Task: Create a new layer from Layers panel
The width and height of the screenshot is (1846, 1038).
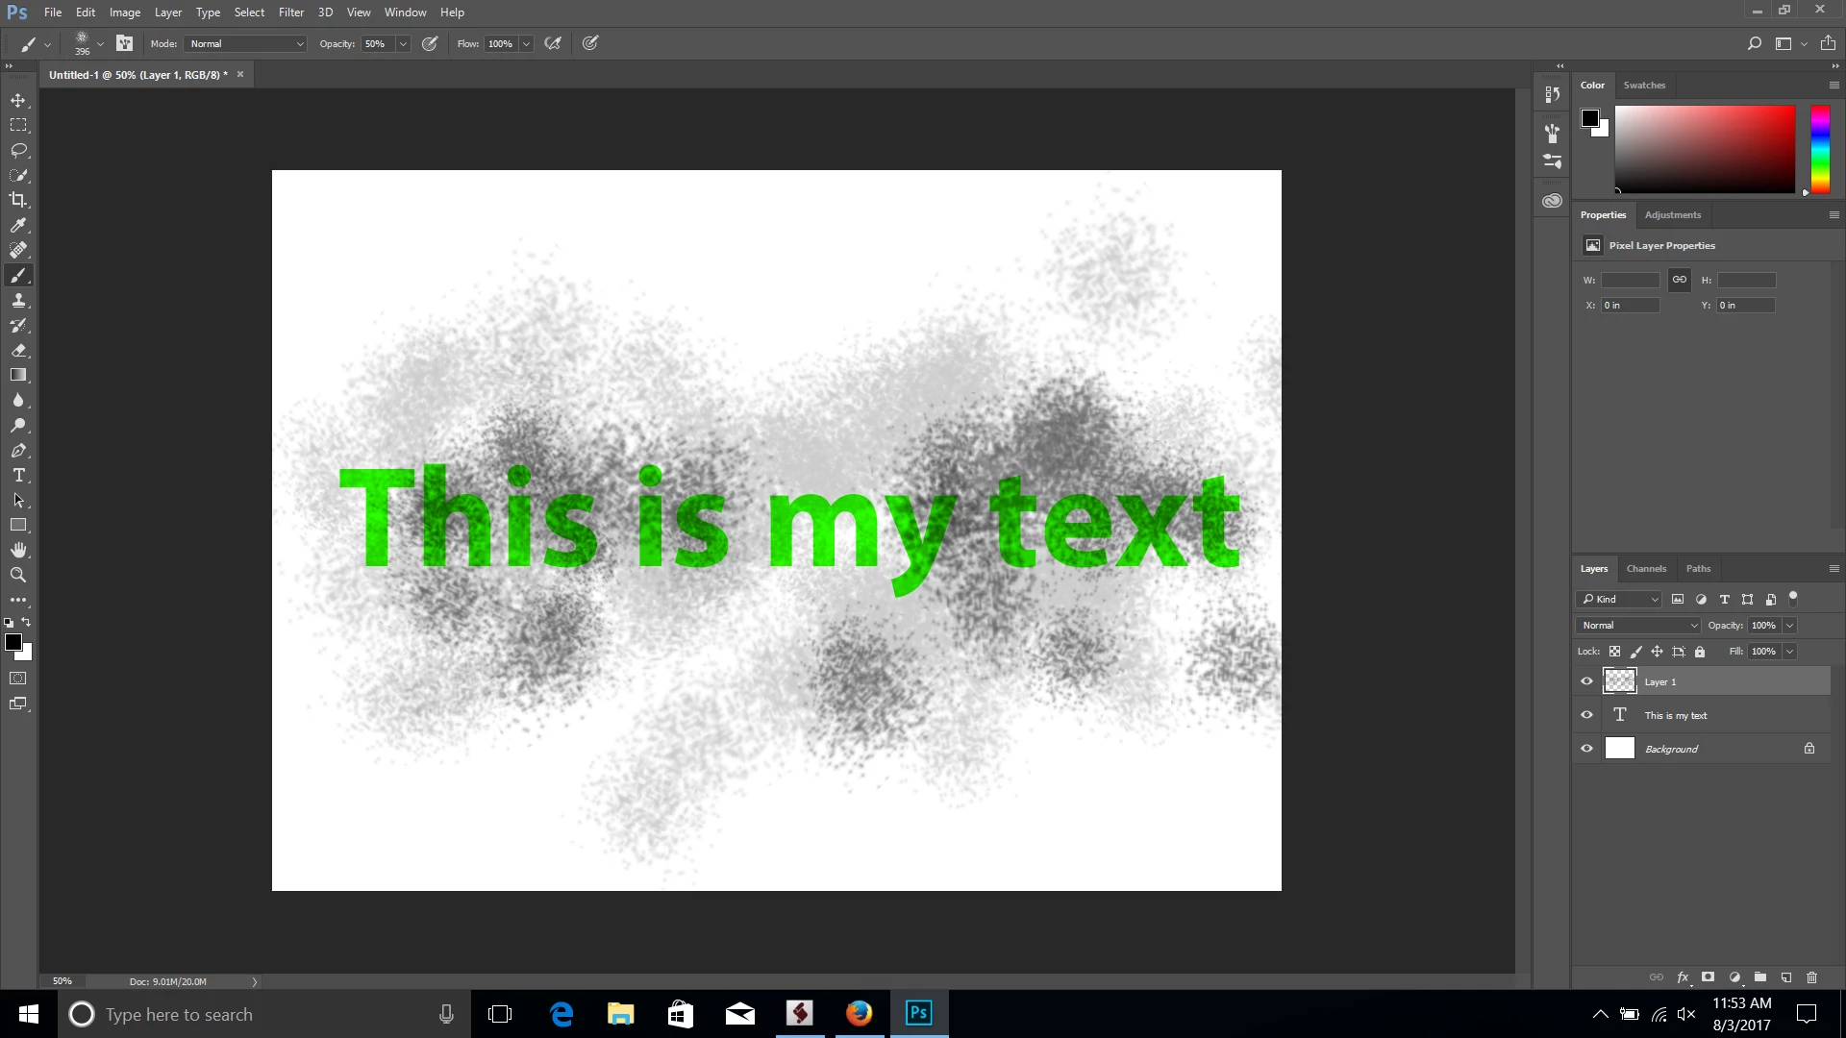Action: [1785, 977]
